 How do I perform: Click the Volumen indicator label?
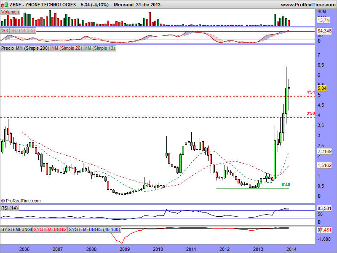coord(10,12)
